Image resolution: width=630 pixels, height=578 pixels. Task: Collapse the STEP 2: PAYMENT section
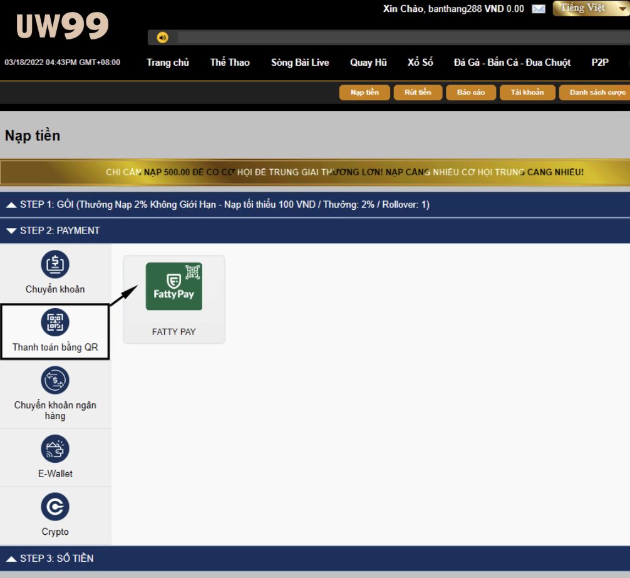point(53,230)
